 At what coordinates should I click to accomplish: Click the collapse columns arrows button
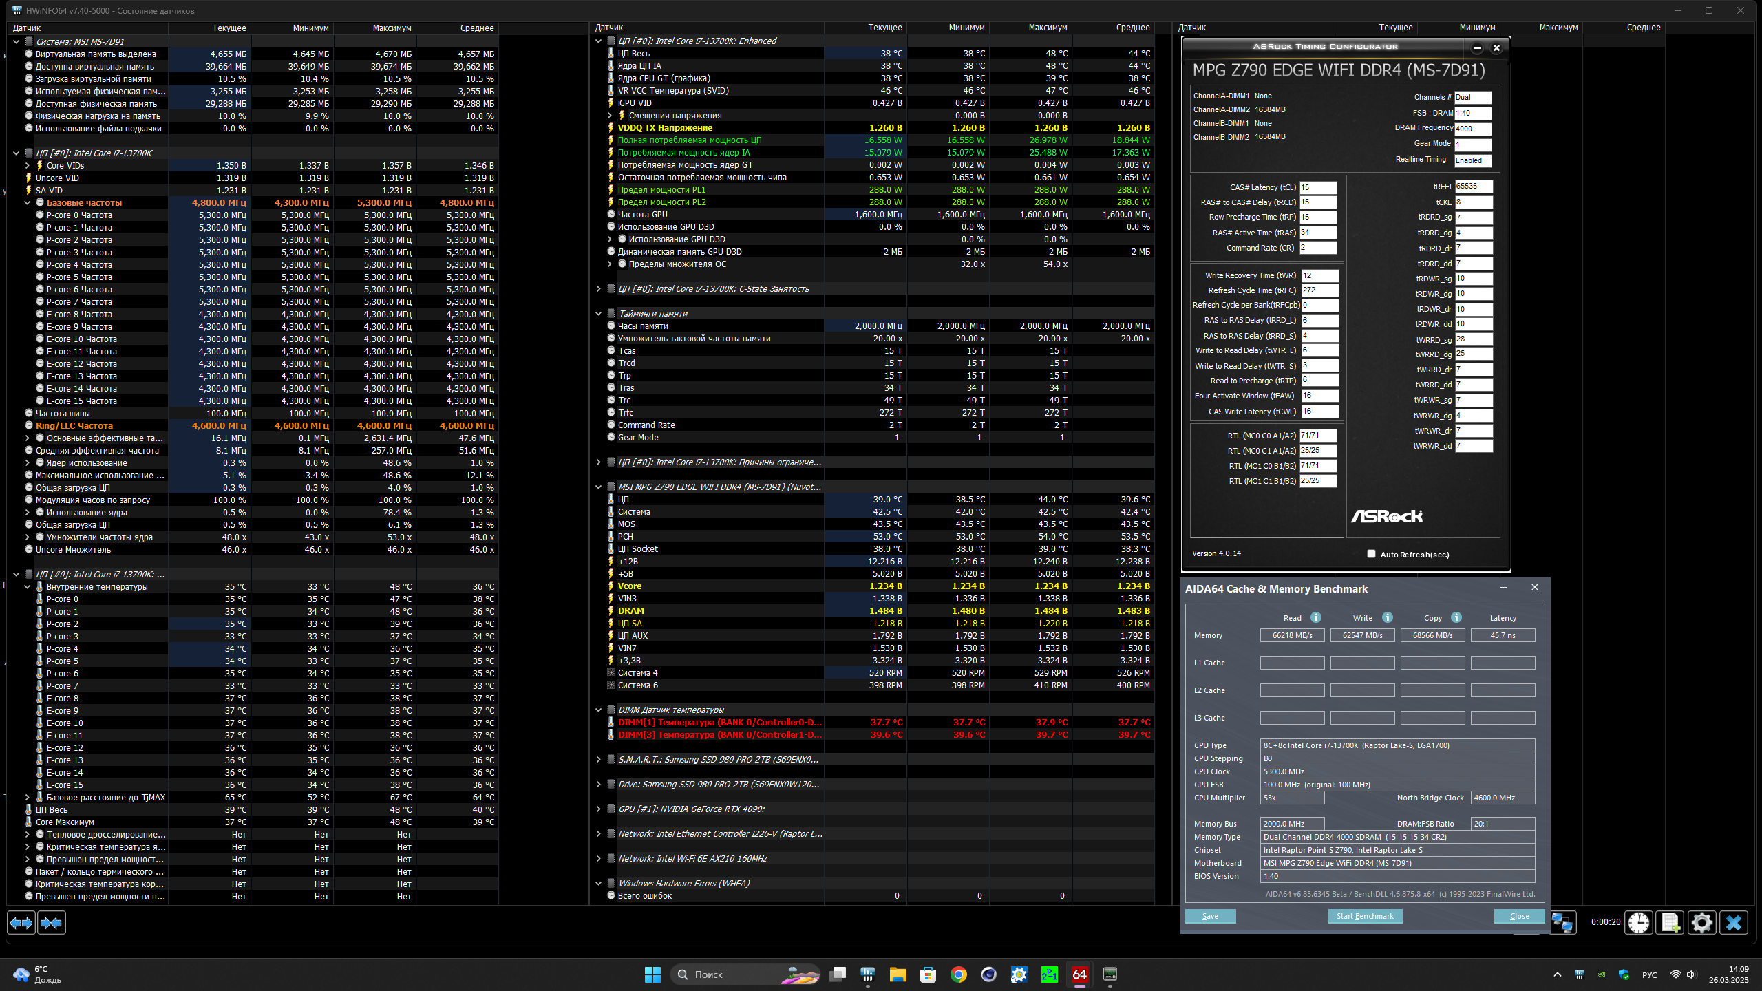coord(52,922)
